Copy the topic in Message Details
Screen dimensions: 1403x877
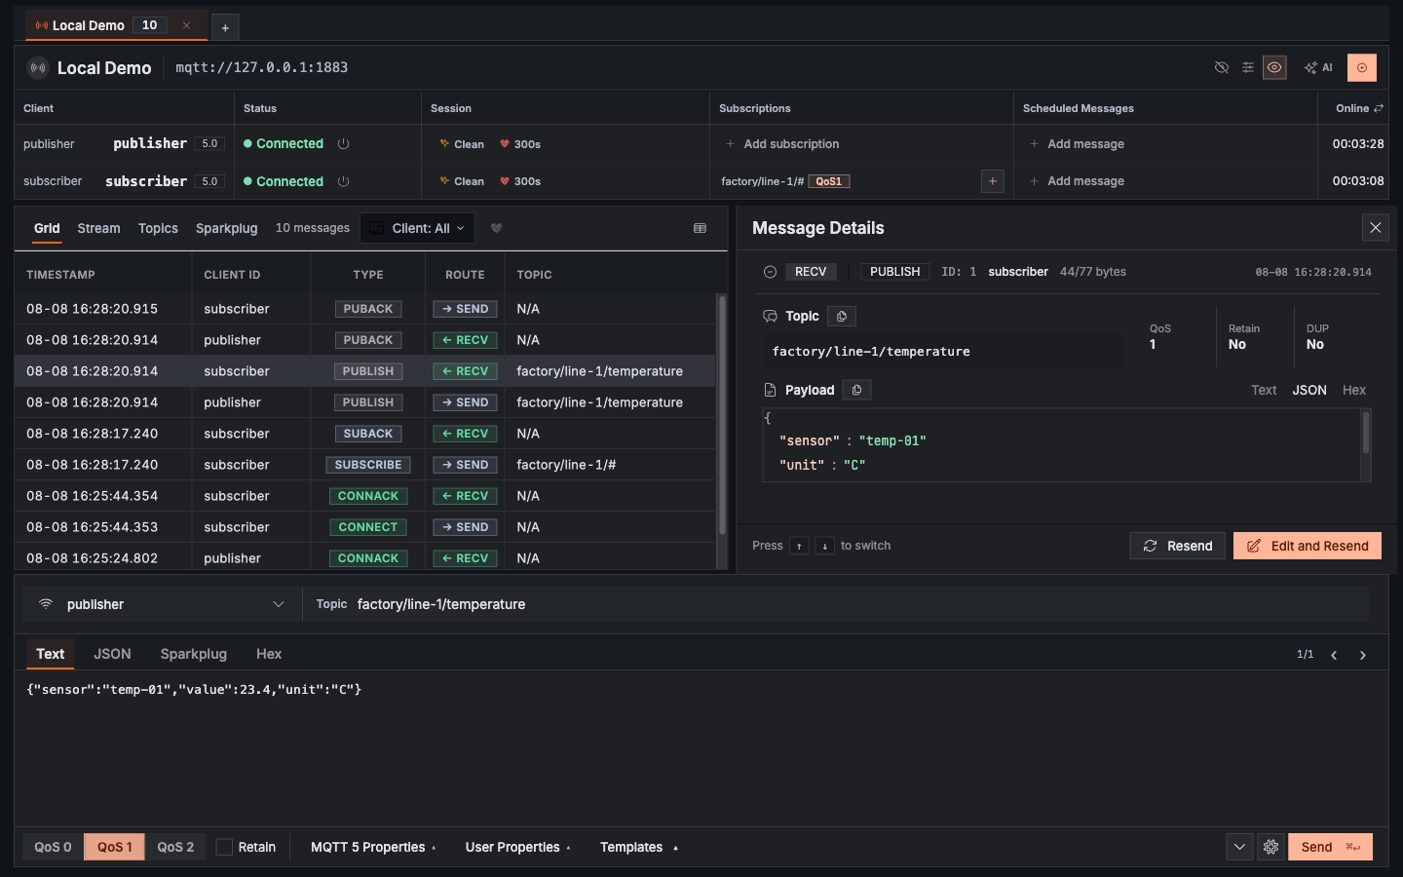click(x=842, y=316)
